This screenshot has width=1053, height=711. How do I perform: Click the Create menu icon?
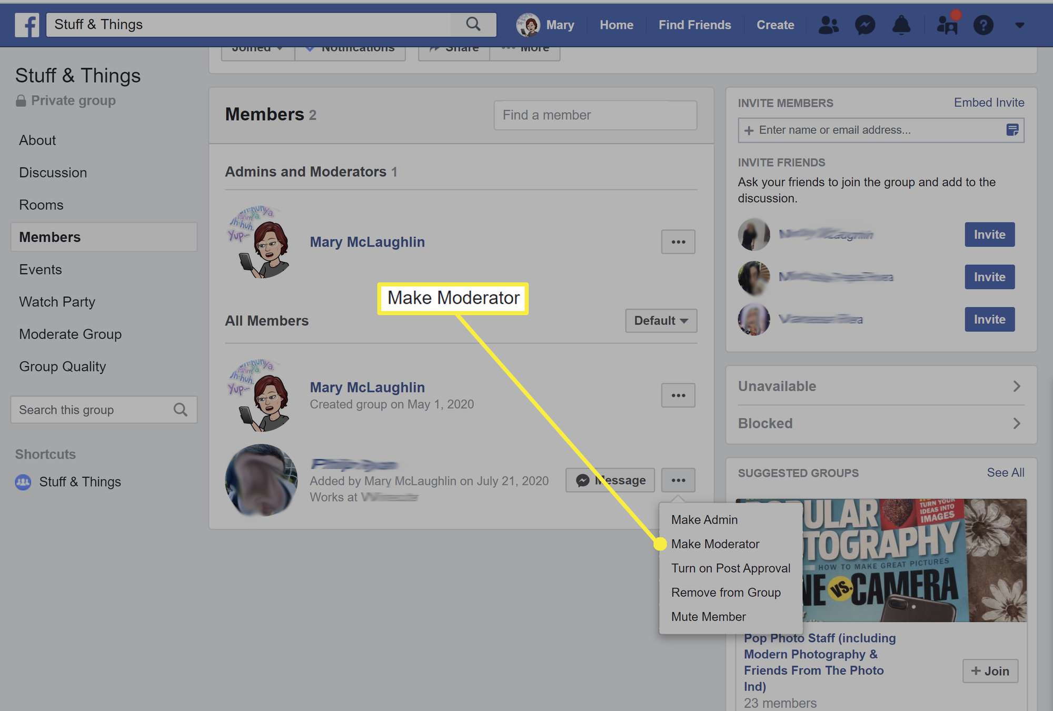pyautogui.click(x=776, y=24)
